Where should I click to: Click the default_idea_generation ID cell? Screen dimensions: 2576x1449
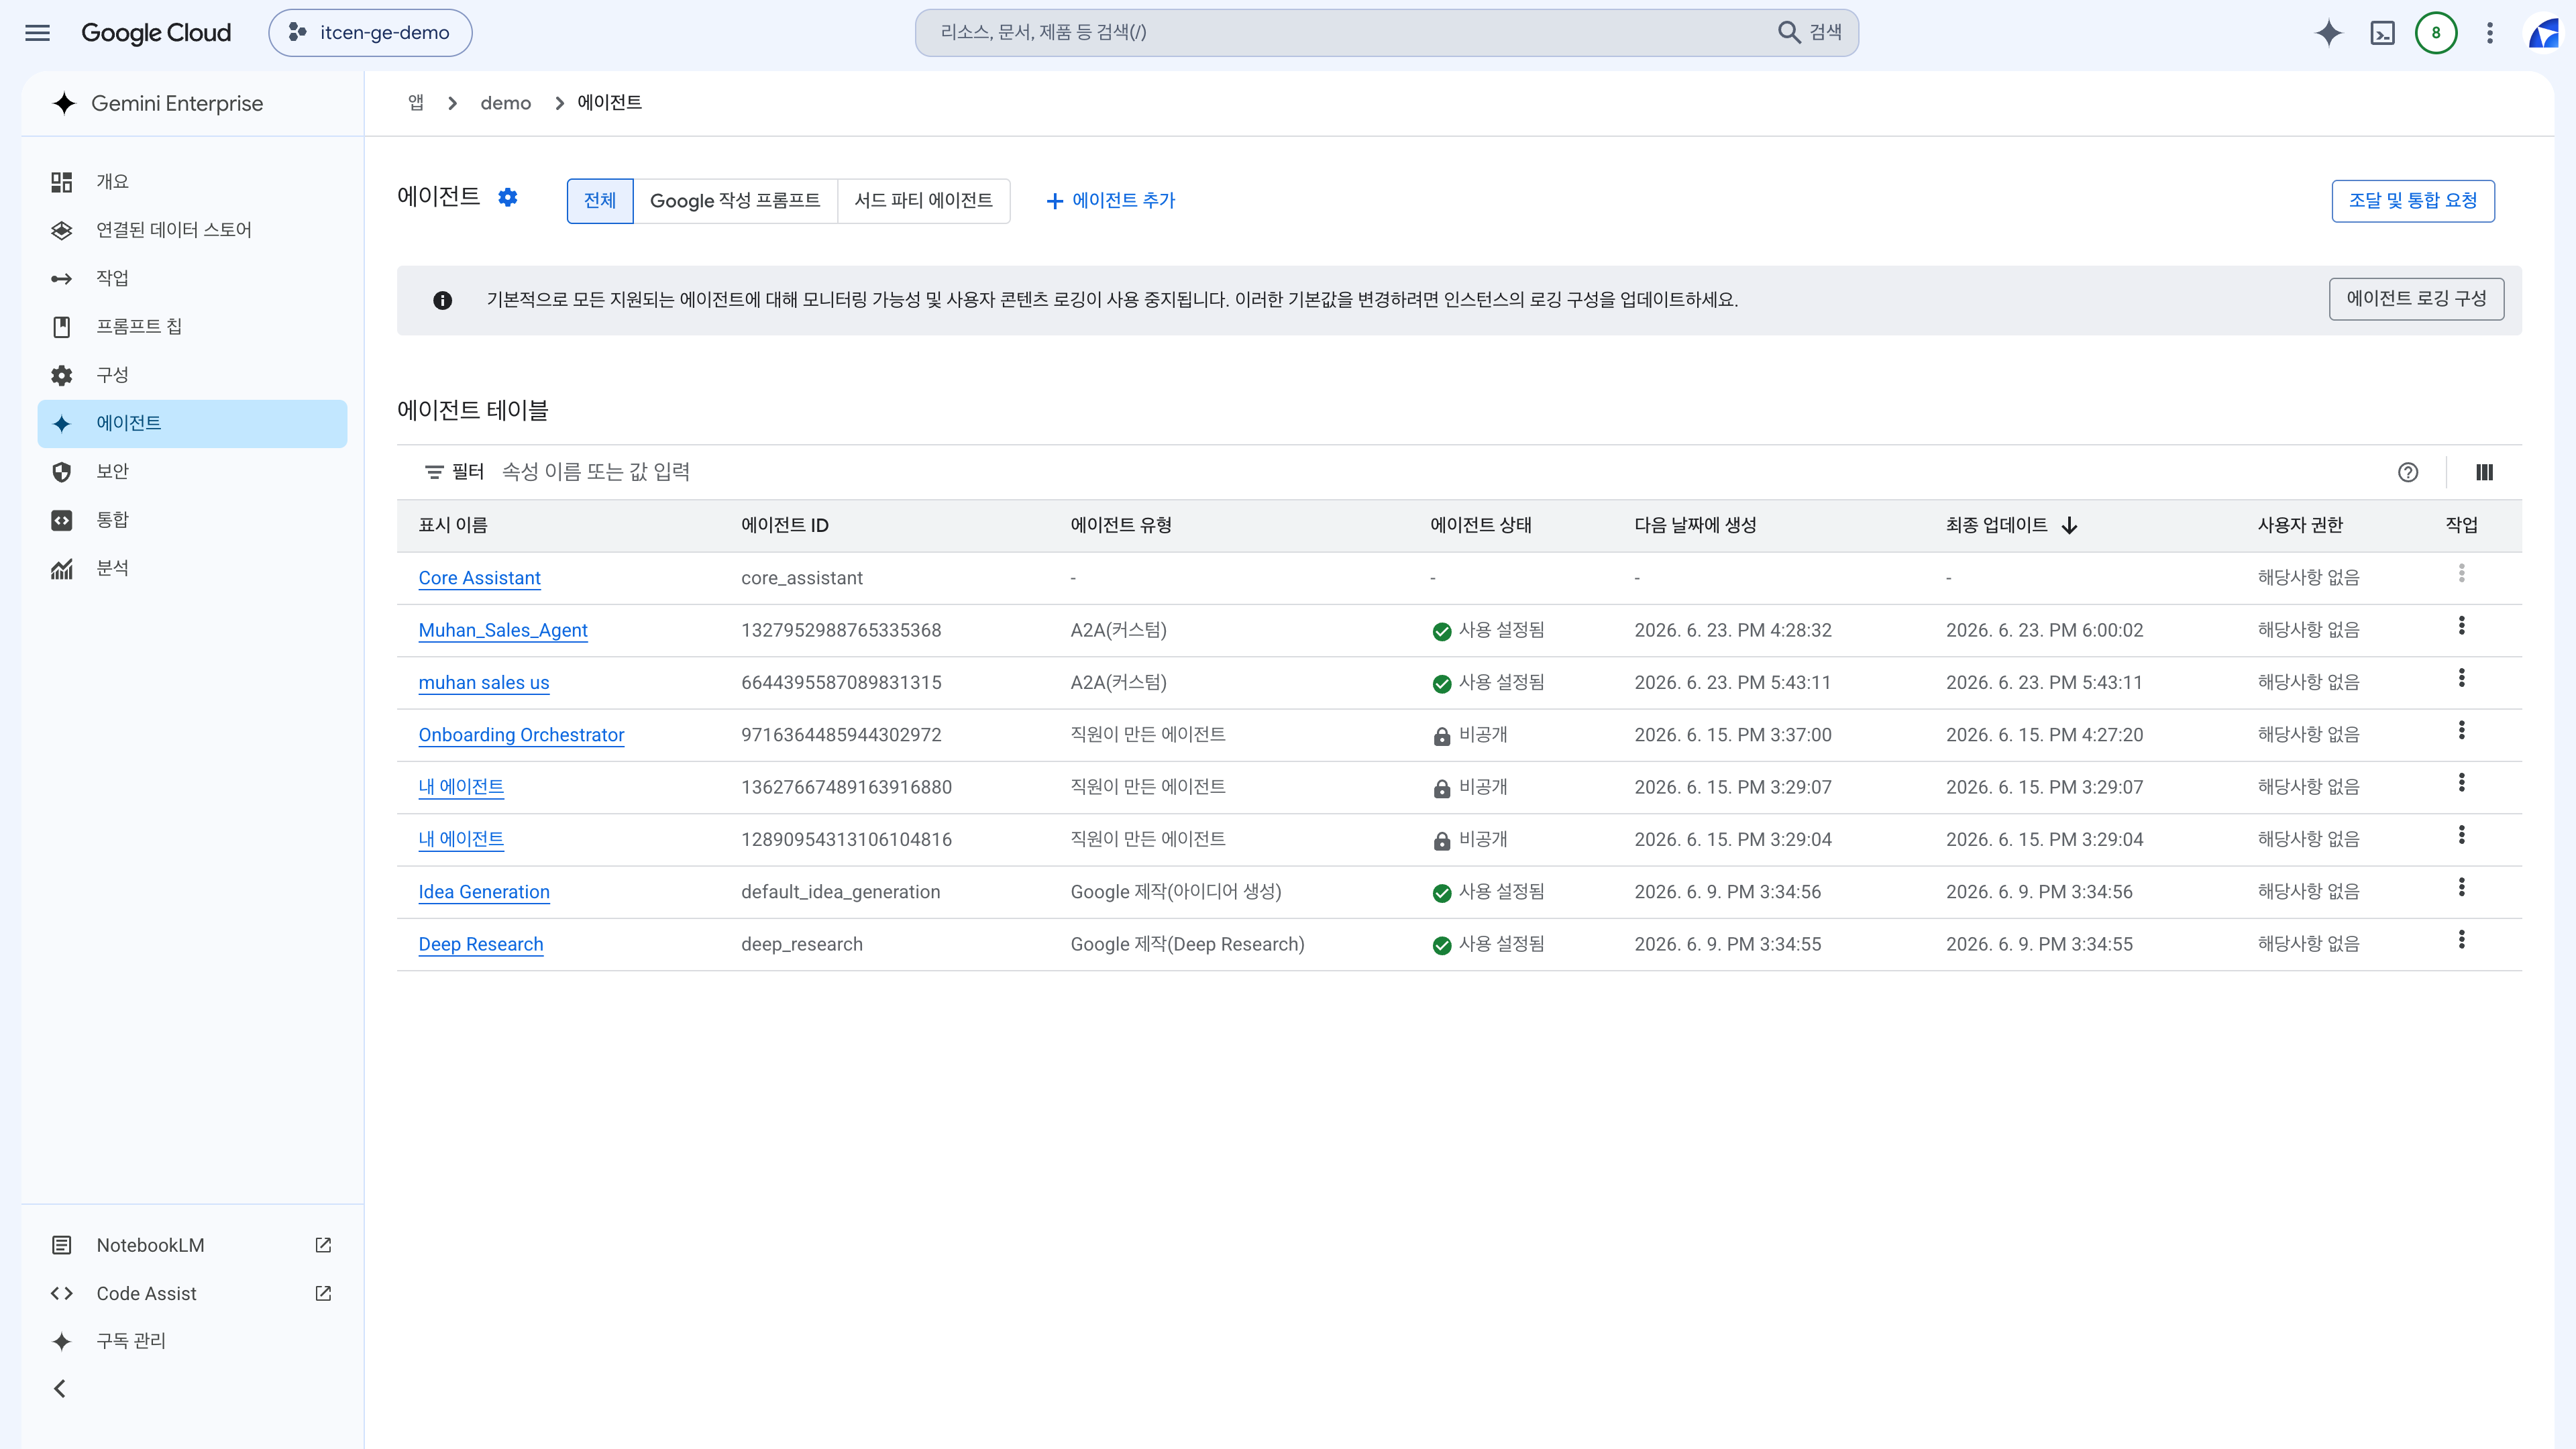point(840,892)
